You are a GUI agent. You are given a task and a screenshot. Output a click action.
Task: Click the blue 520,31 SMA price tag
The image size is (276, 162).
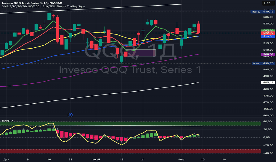point(267,37)
